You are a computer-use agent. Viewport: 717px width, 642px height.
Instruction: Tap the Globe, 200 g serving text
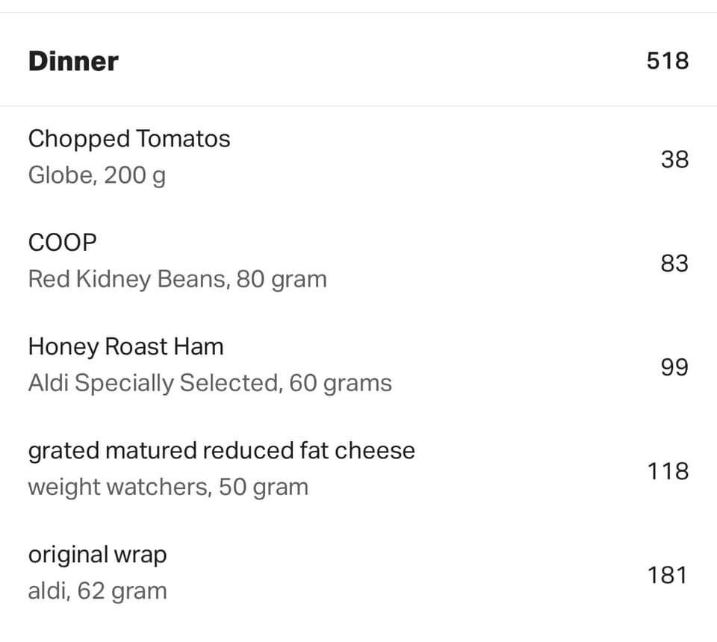(97, 175)
